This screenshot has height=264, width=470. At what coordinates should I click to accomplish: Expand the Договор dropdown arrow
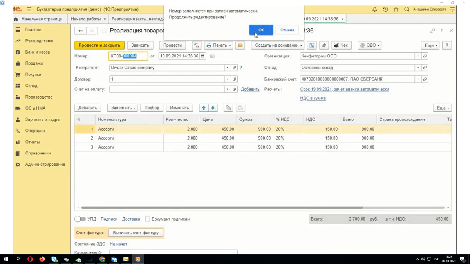[228, 79]
